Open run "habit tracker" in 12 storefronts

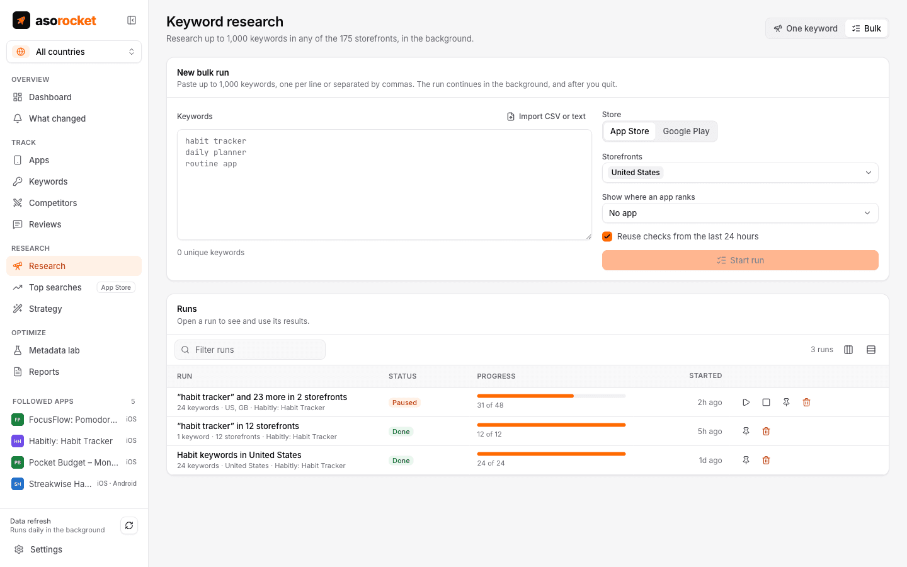(x=238, y=427)
